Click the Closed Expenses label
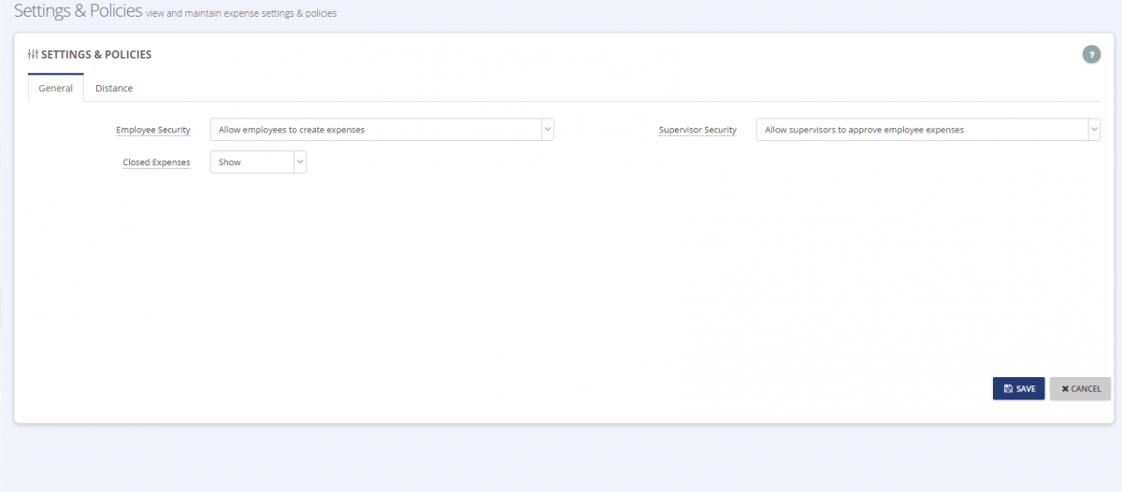This screenshot has width=1122, height=492. coord(156,162)
